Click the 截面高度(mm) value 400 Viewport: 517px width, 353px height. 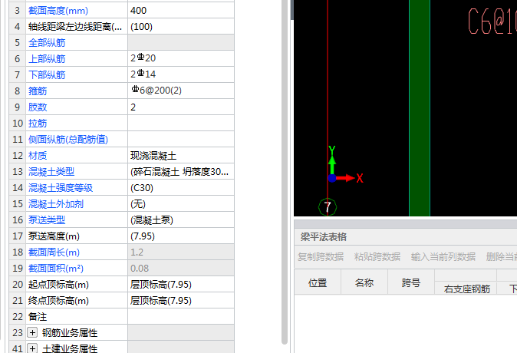click(181, 11)
